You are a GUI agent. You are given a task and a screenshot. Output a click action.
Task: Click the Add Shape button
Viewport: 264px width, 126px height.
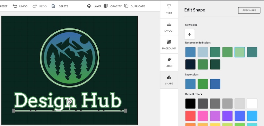pos(249,10)
